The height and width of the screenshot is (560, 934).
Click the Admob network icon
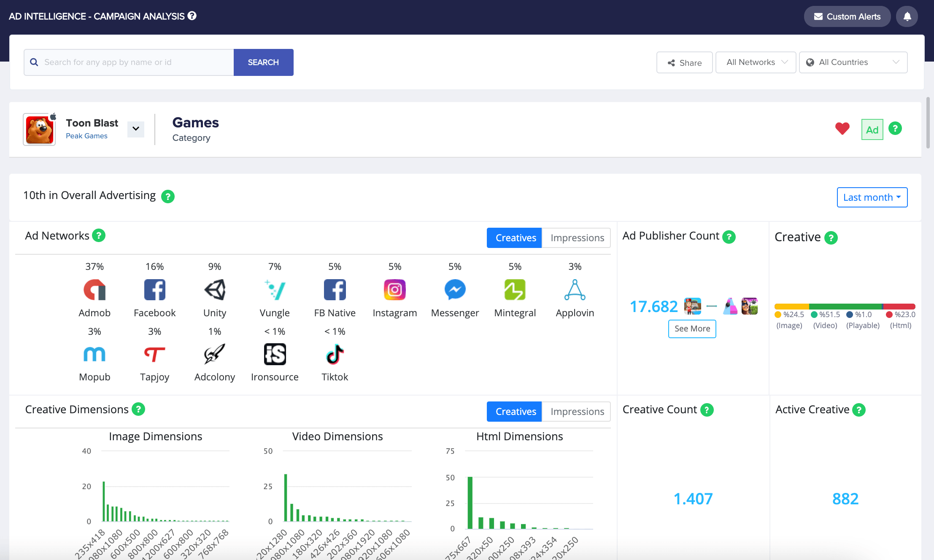point(94,290)
